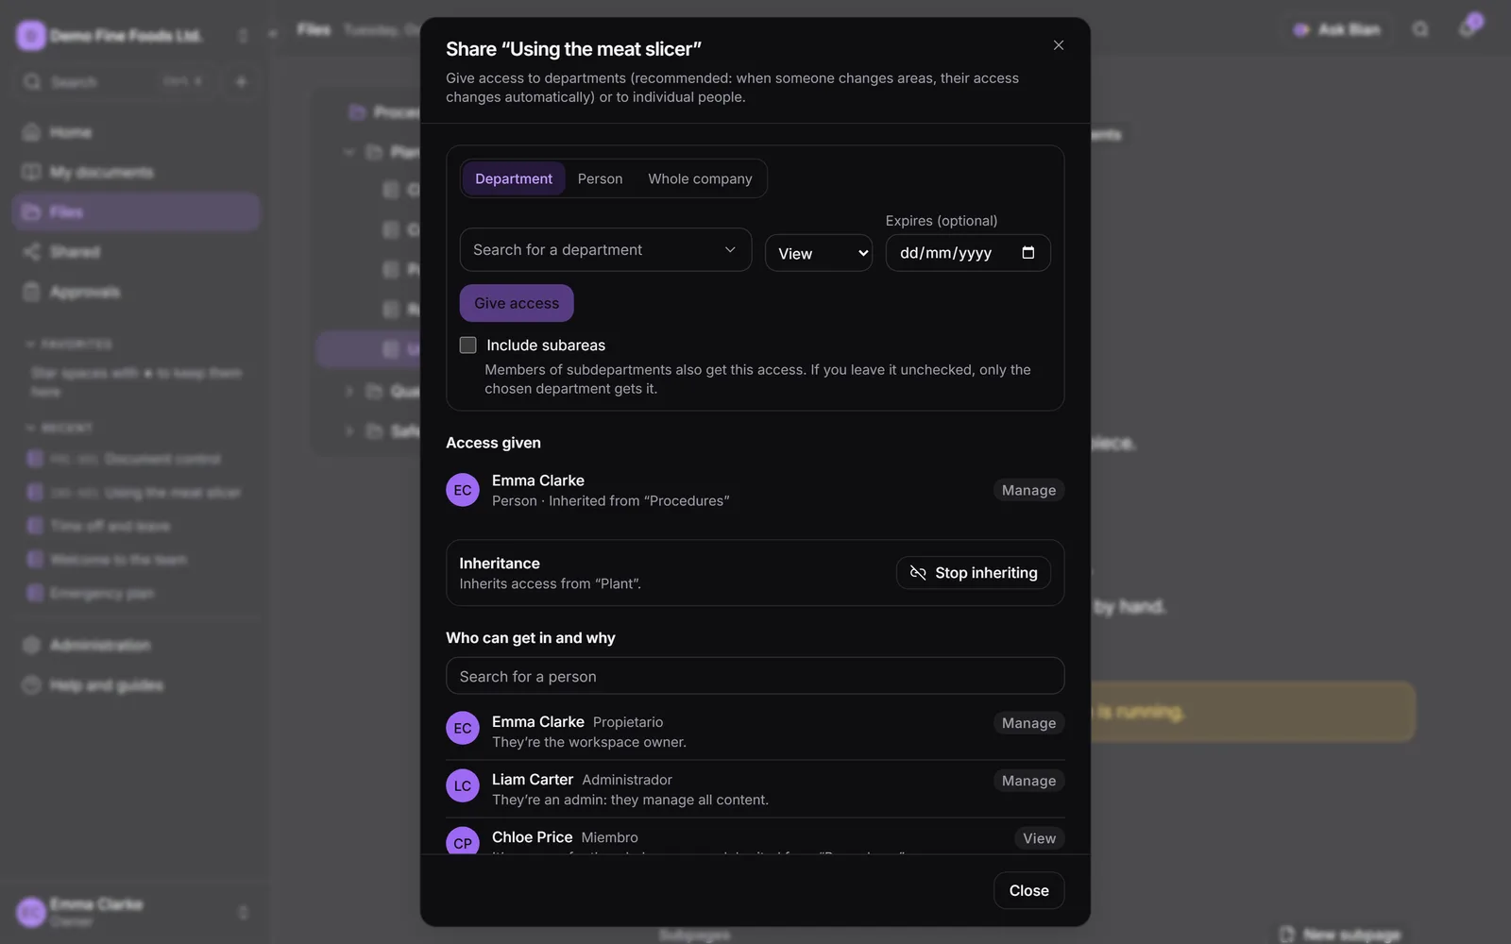The image size is (1511, 944).
Task: Open the Search for a department dropdown
Action: (x=605, y=249)
